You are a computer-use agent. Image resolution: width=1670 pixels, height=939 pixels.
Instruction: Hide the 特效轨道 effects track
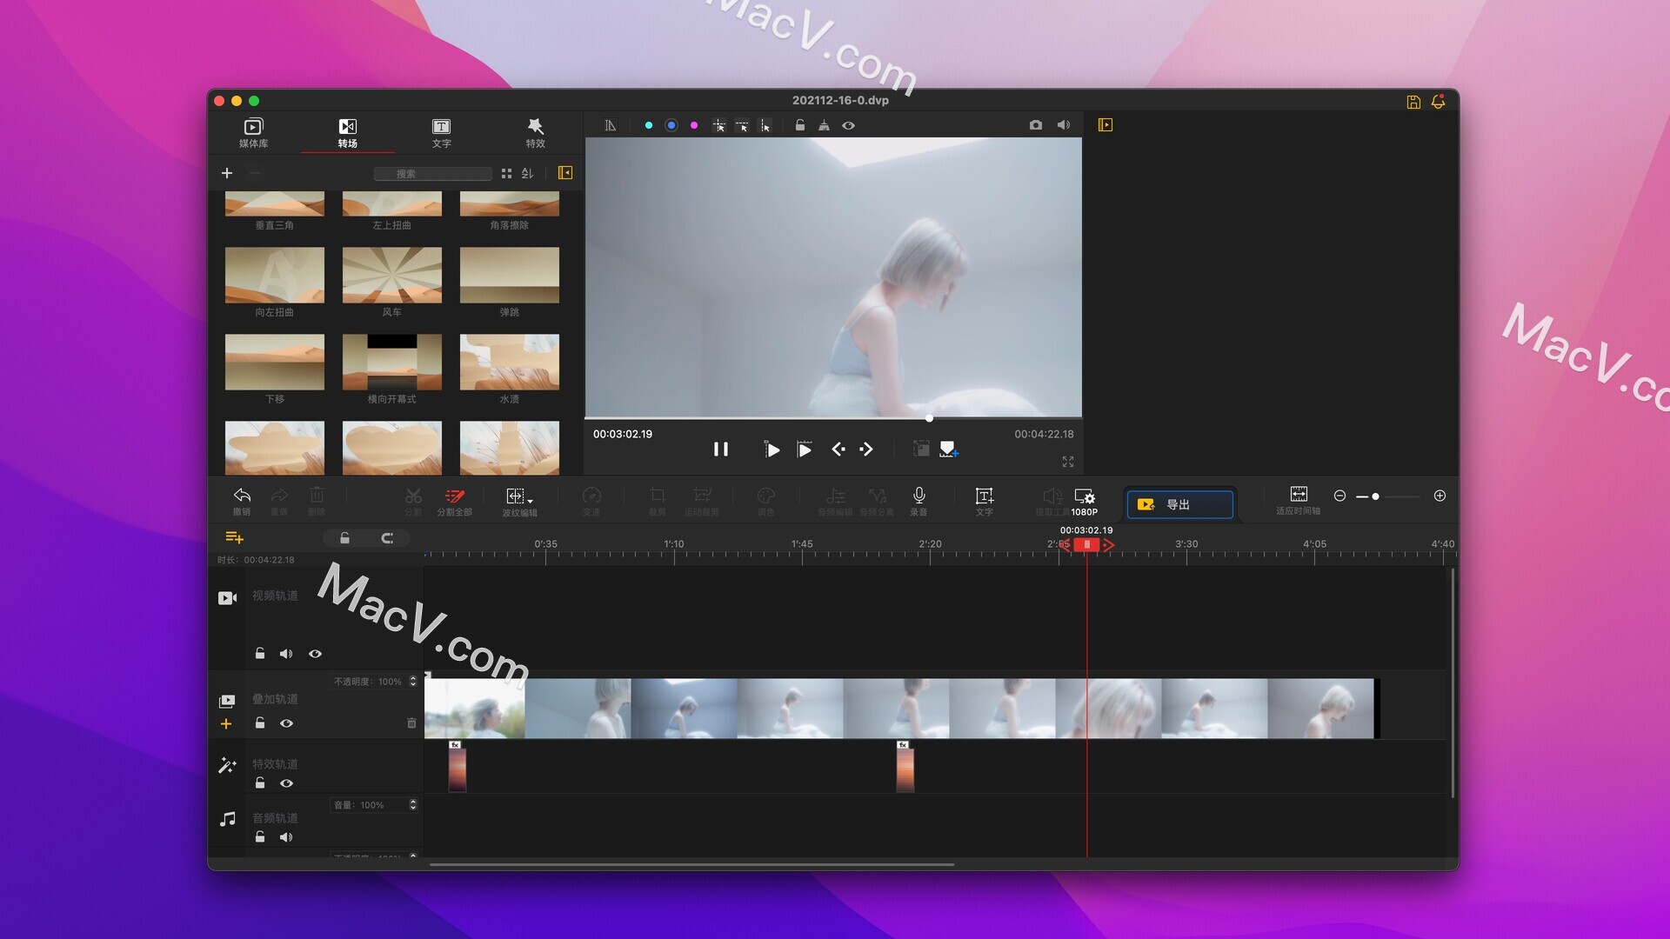click(286, 783)
